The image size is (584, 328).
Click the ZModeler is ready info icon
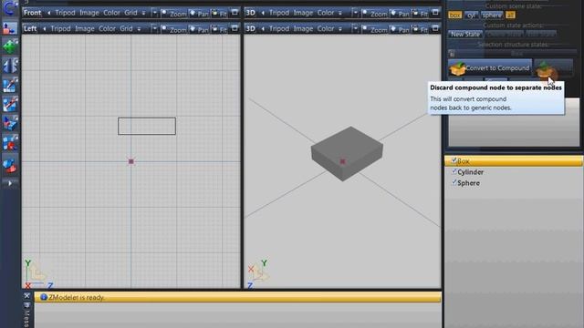click(x=44, y=297)
